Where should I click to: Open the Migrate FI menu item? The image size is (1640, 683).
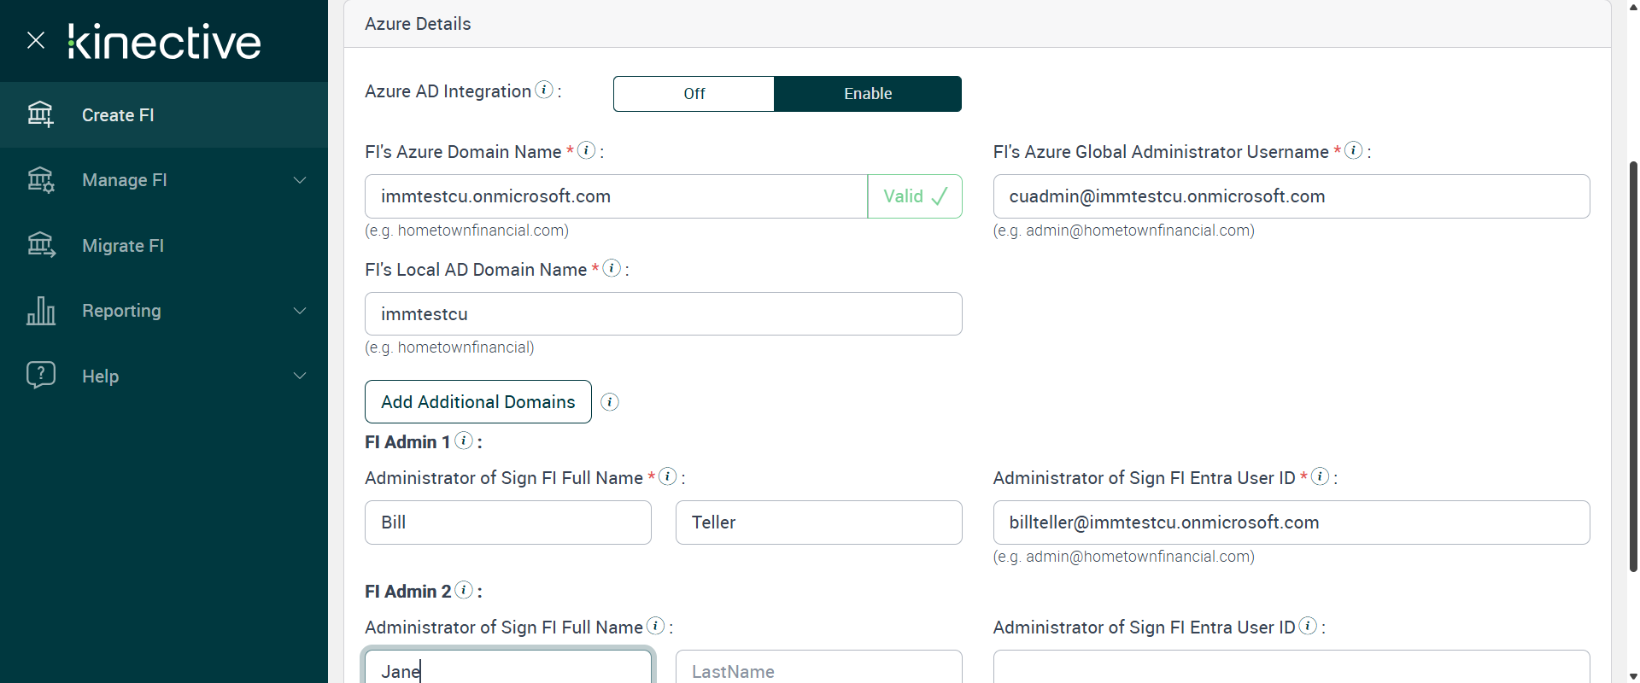pyautogui.click(x=123, y=246)
